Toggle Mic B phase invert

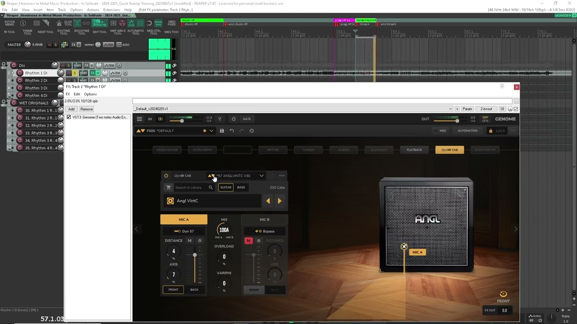259,241
